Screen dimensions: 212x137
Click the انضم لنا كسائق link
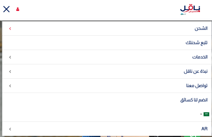coord(194,100)
